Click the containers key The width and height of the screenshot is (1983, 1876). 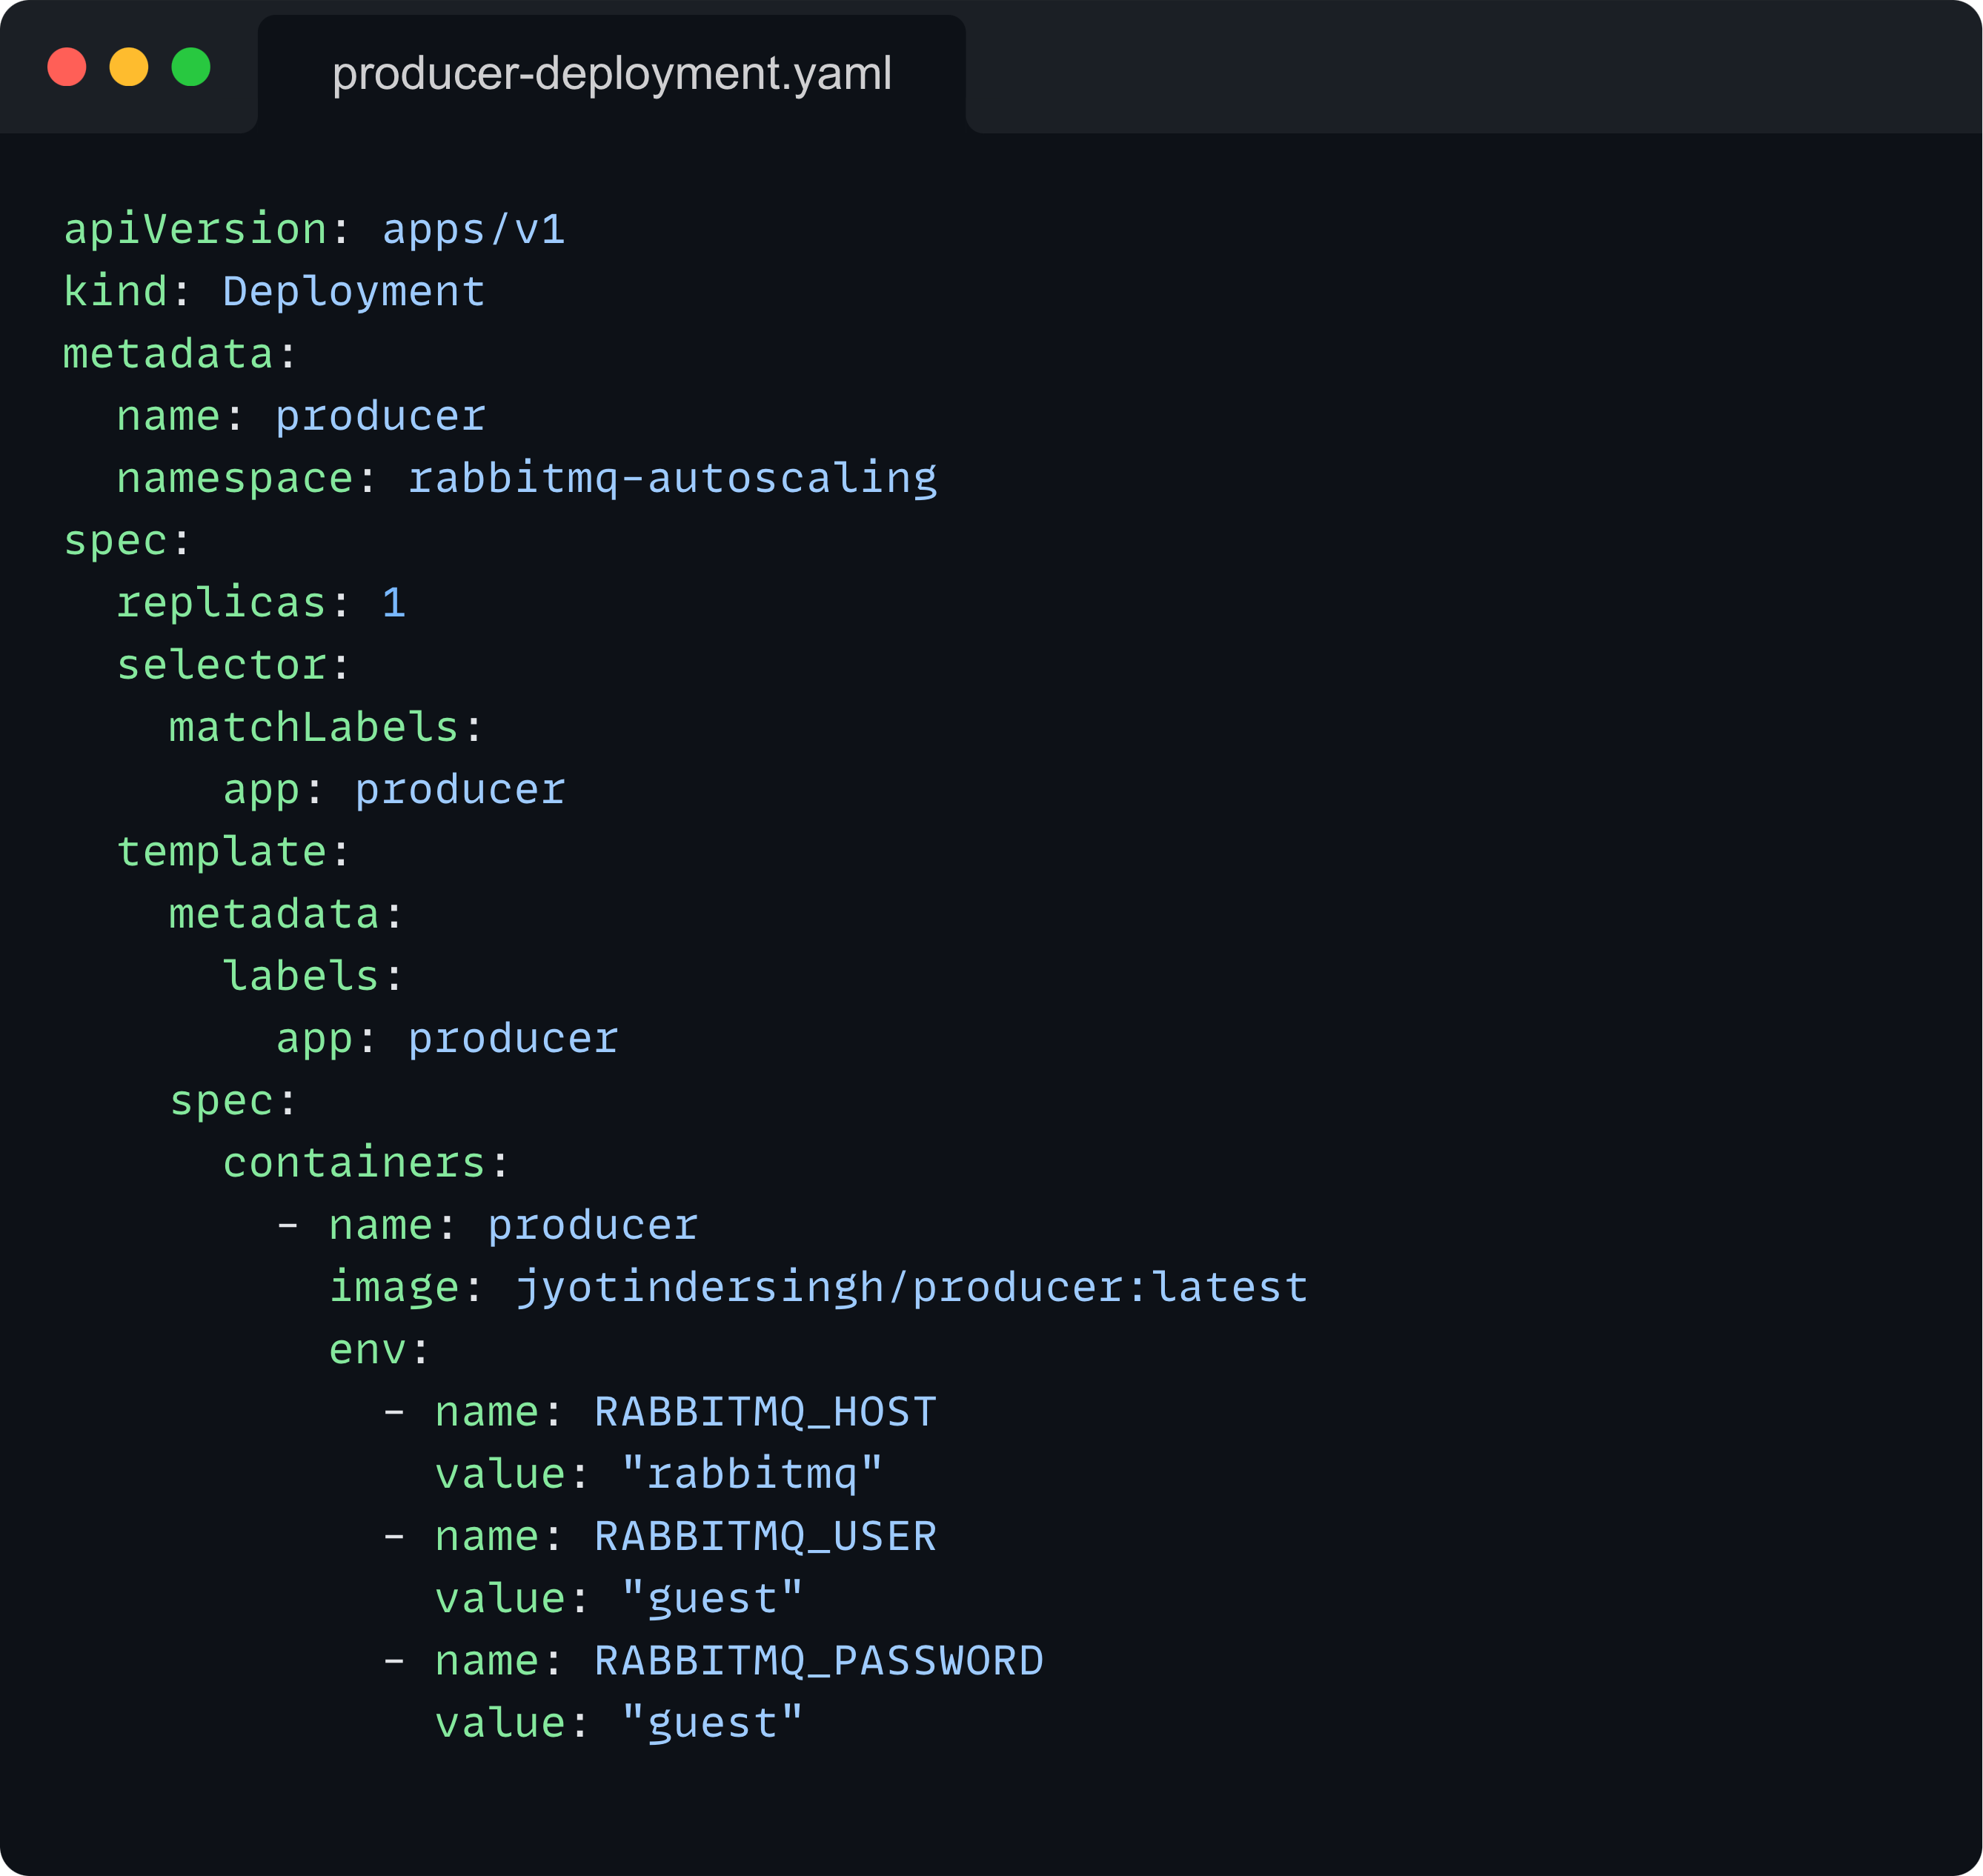click(x=354, y=1163)
